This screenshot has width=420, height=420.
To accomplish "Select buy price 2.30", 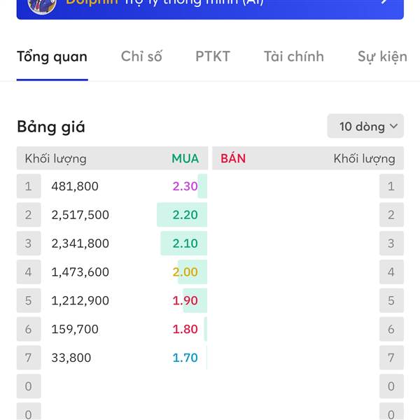I will (x=185, y=186).
